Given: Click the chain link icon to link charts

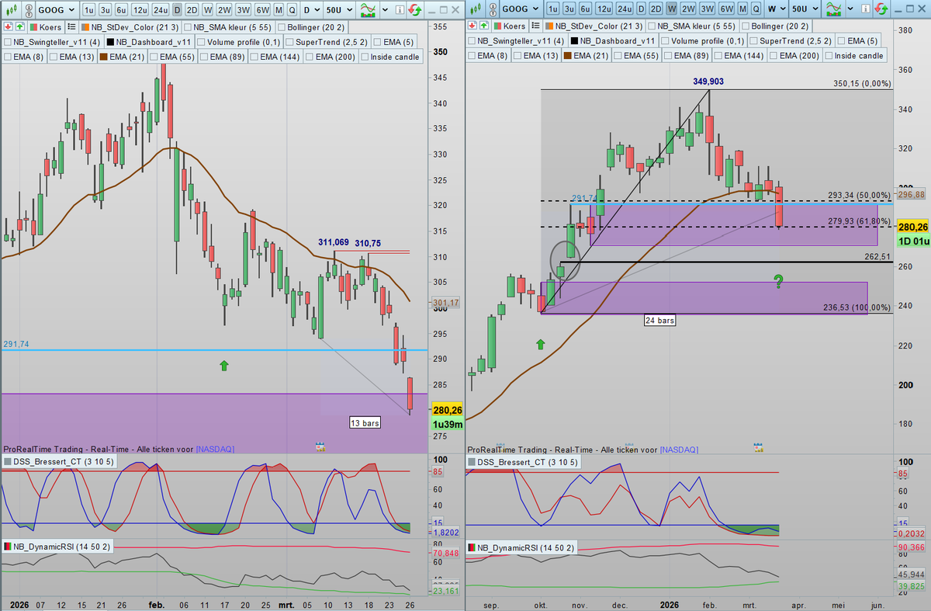Looking at the screenshot, I should pyautogui.click(x=29, y=10).
